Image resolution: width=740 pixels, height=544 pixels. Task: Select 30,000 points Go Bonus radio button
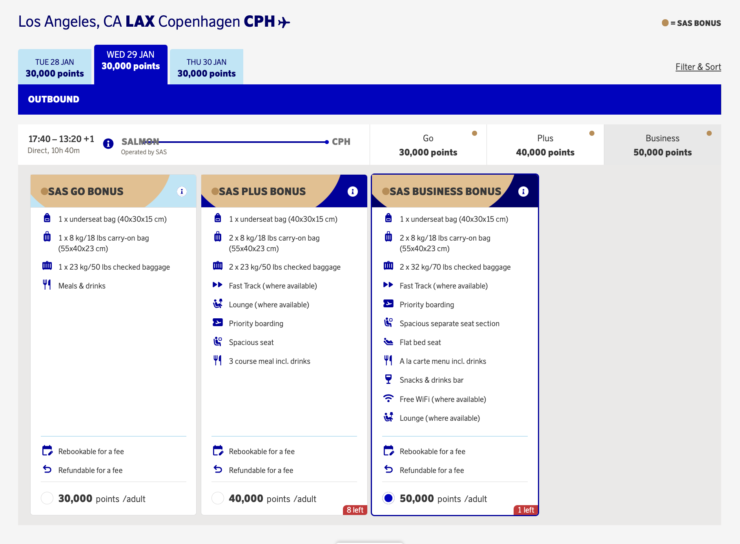click(x=47, y=498)
